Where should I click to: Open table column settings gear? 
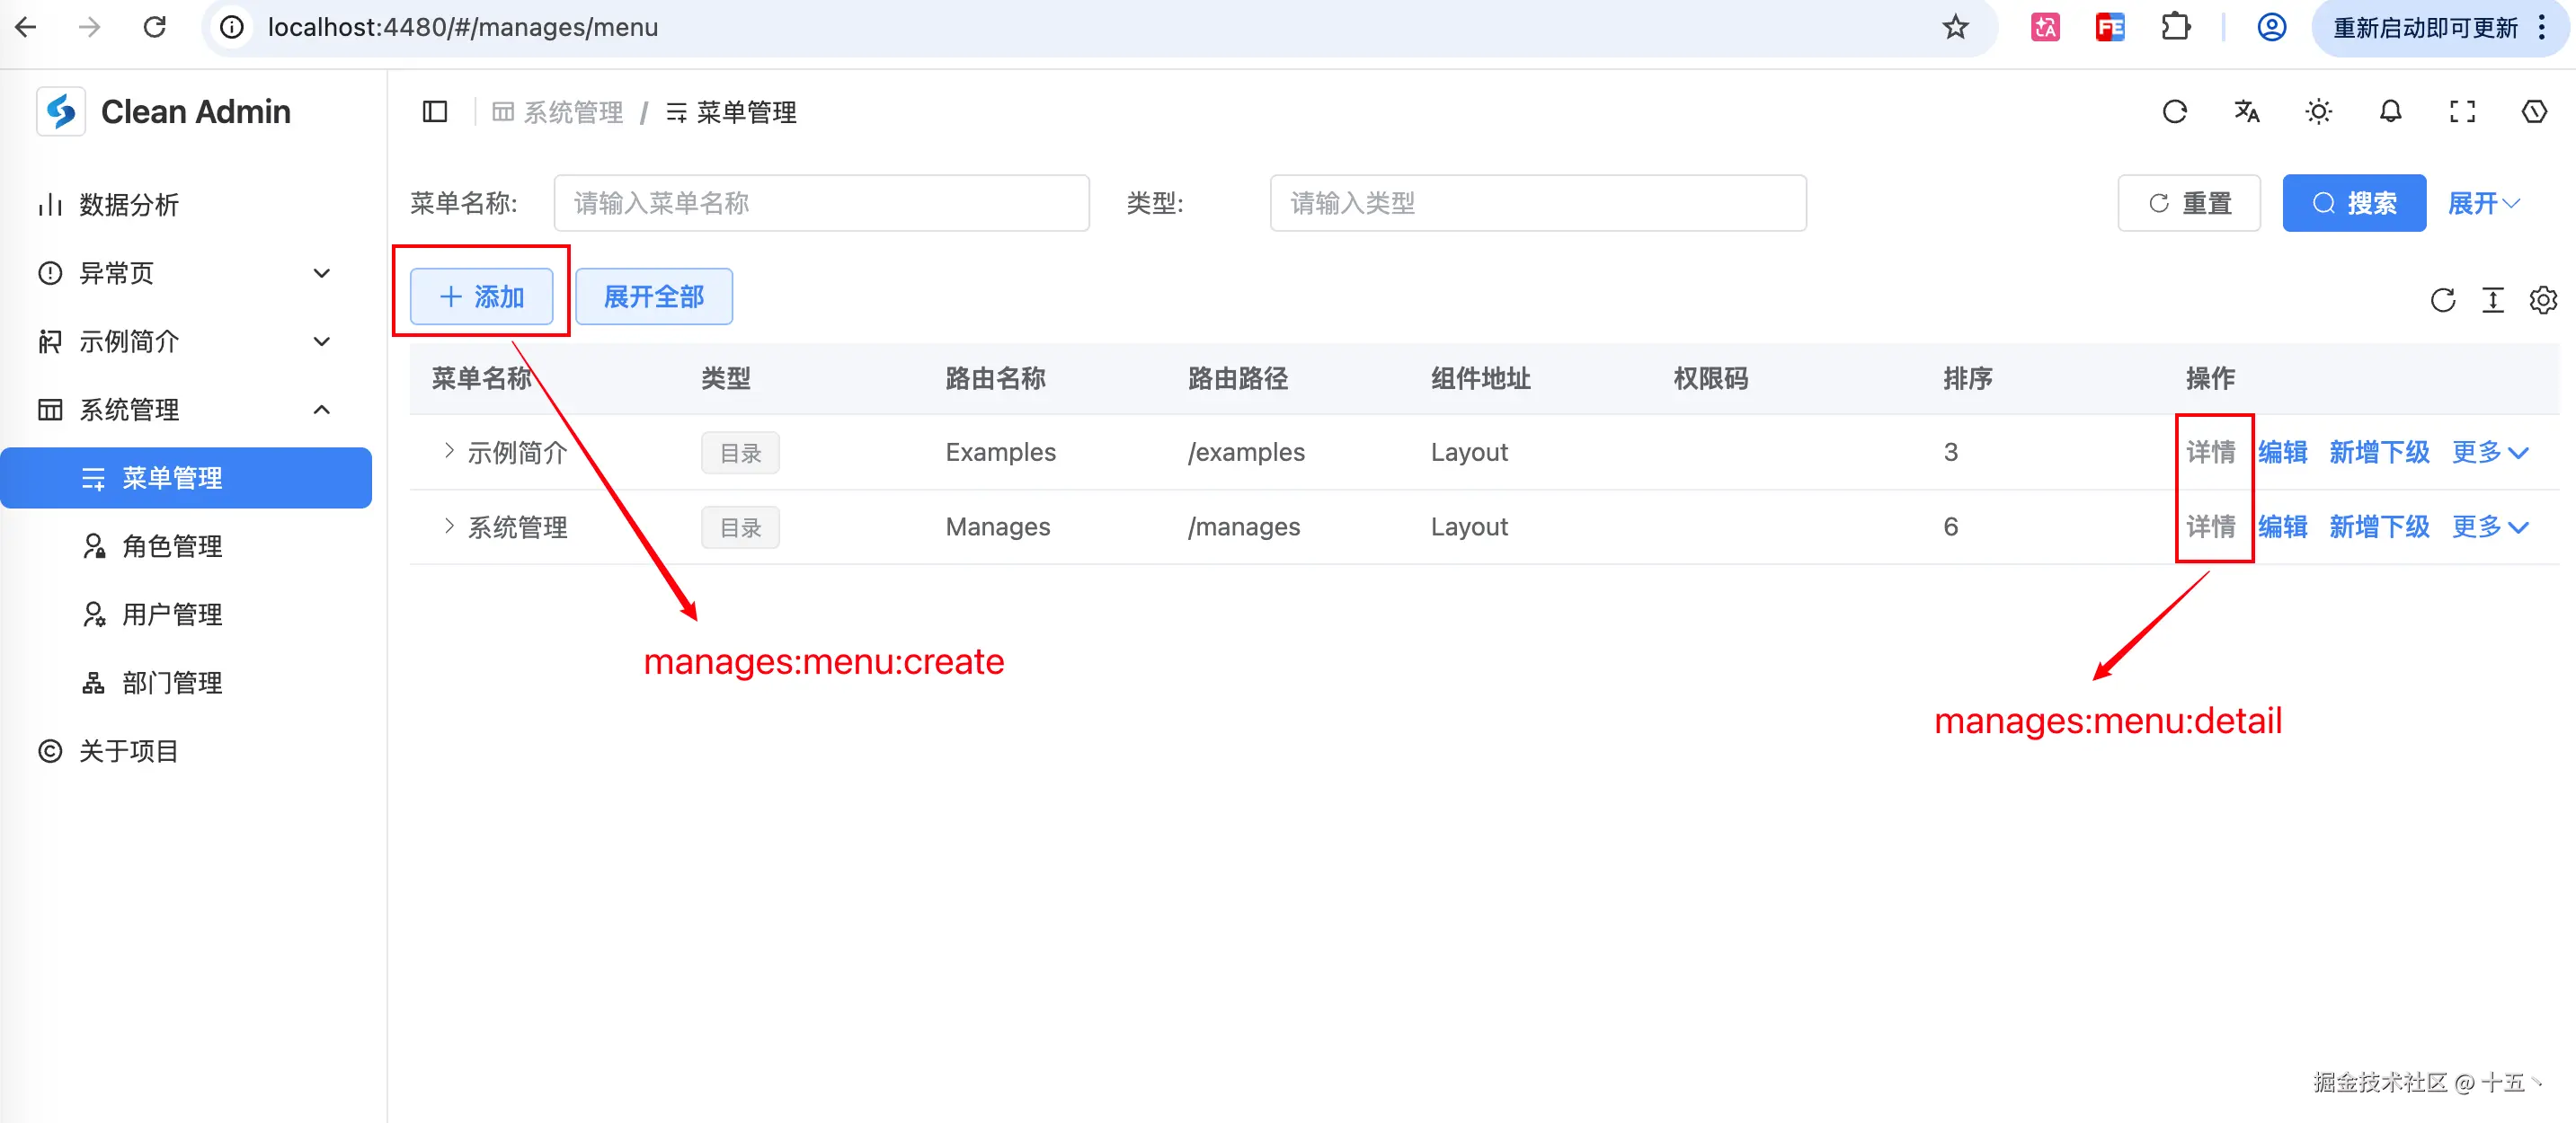click(2542, 300)
